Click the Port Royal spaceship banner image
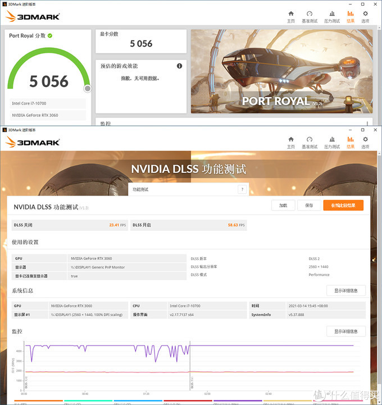 281,71
